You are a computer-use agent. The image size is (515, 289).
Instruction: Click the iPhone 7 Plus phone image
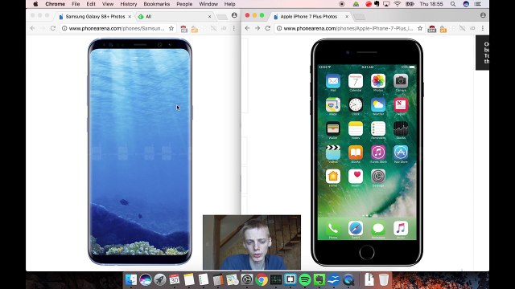tap(367, 153)
